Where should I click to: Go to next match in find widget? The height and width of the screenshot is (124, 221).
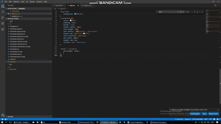tap(197, 12)
